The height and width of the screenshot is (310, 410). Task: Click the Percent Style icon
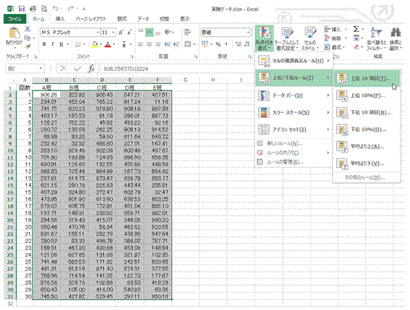[x=218, y=44]
